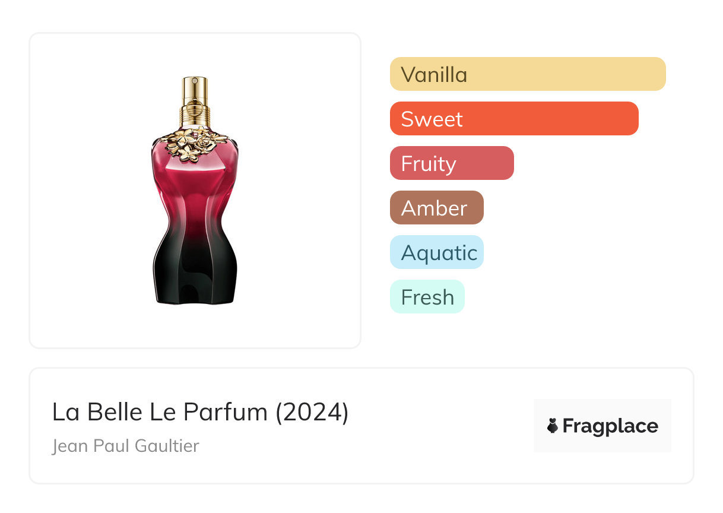The width and height of the screenshot is (723, 513).
Task: Choose the brown Amber accord tag
Action: (x=436, y=208)
